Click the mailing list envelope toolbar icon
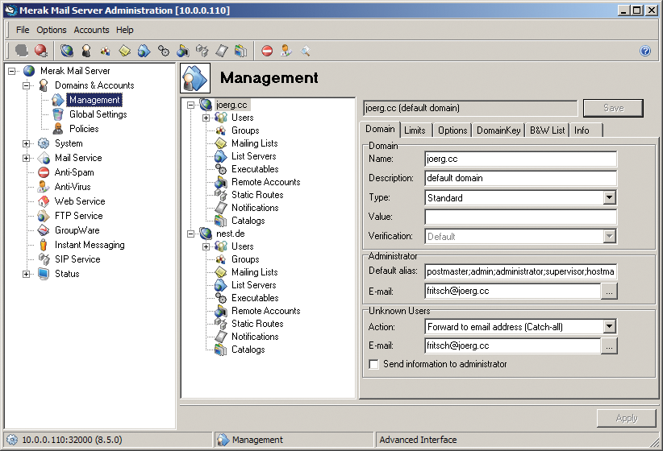The image size is (663, 451). 125,51
